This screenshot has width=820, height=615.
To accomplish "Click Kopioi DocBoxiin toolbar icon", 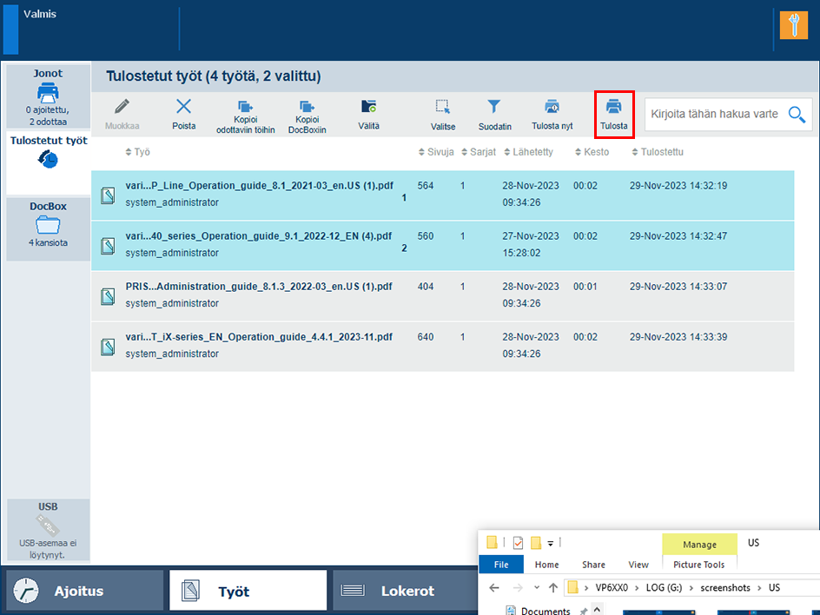I will click(x=307, y=107).
